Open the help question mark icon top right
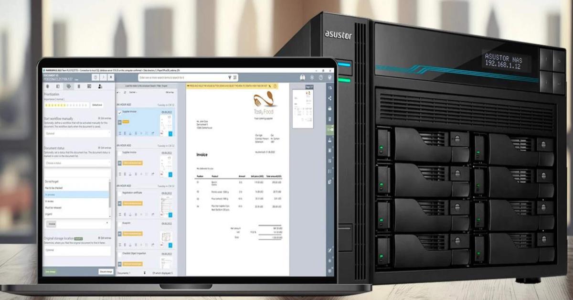The image size is (573, 300). [320, 77]
